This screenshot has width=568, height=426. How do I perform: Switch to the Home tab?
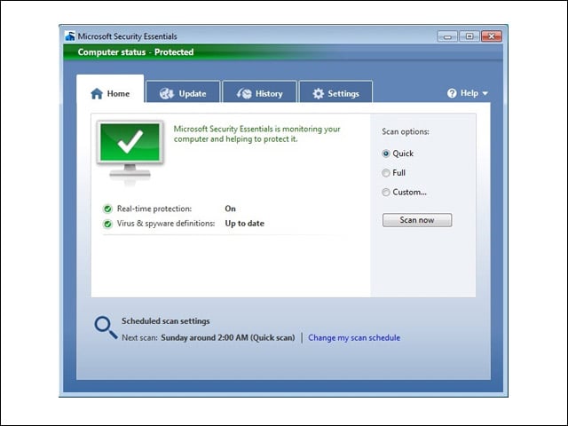pyautogui.click(x=110, y=89)
